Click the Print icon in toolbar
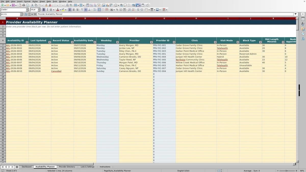 pyautogui.click(x=24, y=5)
